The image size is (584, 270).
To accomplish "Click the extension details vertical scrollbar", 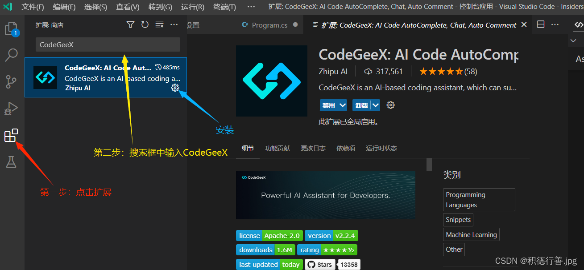I will [x=429, y=165].
